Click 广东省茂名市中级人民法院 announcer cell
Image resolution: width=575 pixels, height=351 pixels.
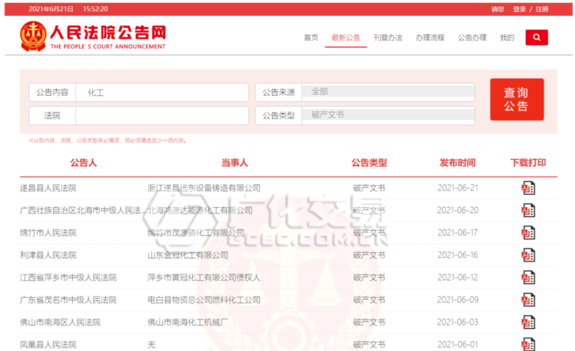pos(68,300)
